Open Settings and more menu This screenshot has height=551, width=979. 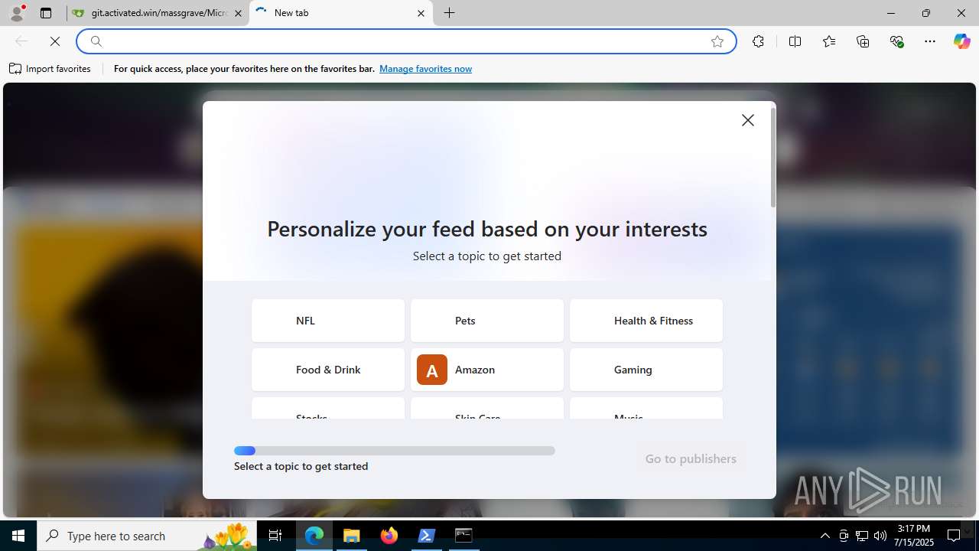pyautogui.click(x=930, y=41)
